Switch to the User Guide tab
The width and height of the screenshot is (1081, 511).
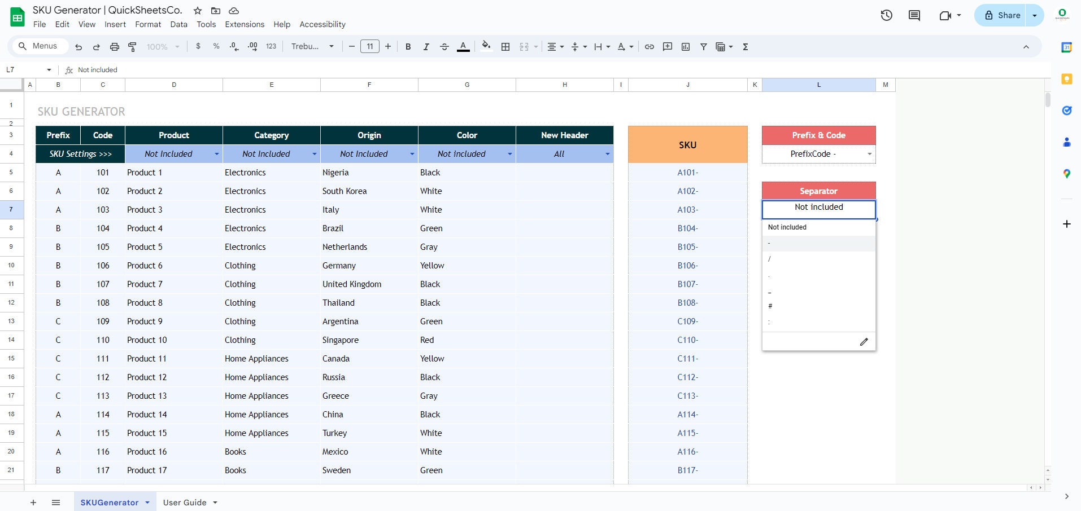185,502
